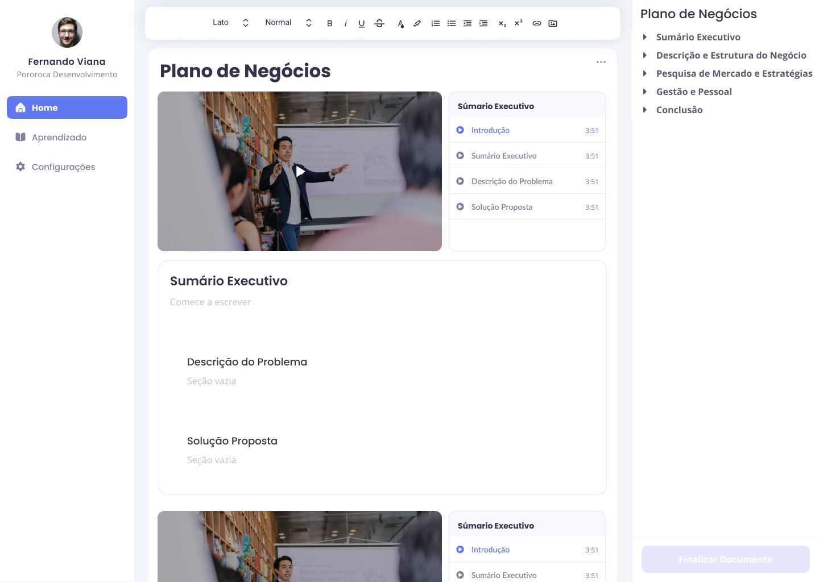The image size is (819, 582).
Task: Open the text color tool
Action: click(x=401, y=23)
